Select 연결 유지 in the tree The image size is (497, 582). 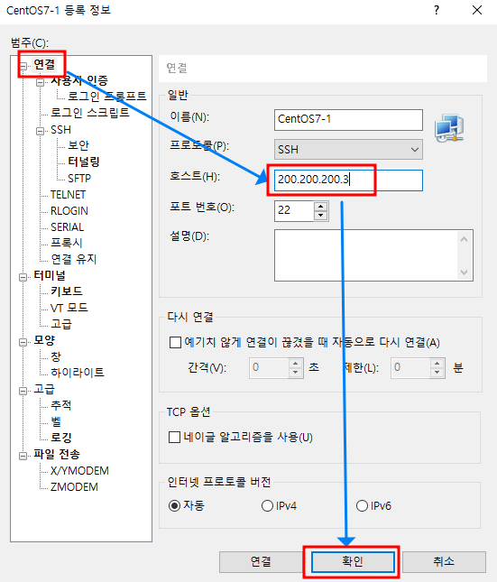pyautogui.click(x=73, y=259)
